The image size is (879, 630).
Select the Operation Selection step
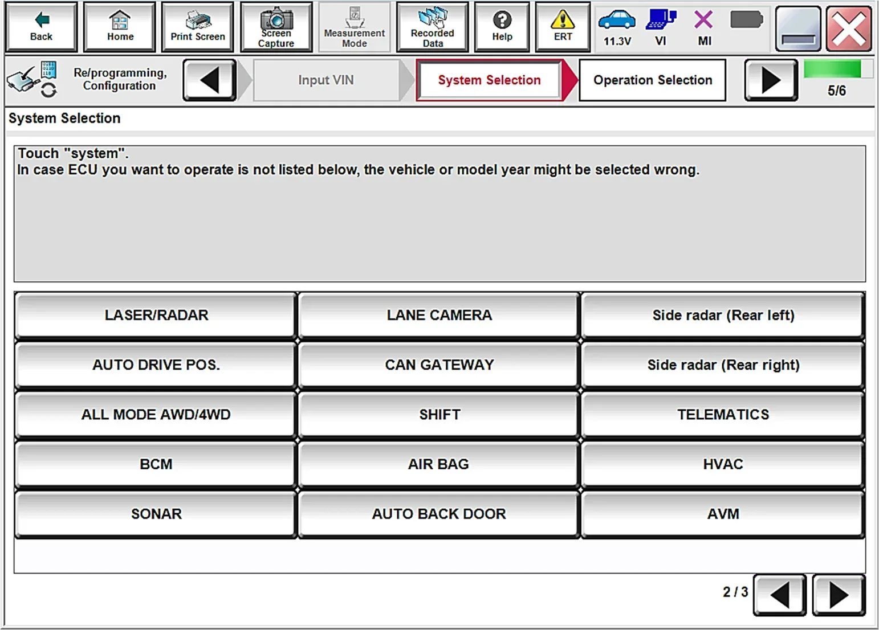click(653, 80)
